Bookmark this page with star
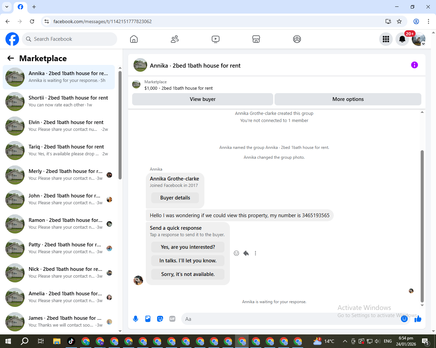The width and height of the screenshot is (436, 348). (399, 21)
